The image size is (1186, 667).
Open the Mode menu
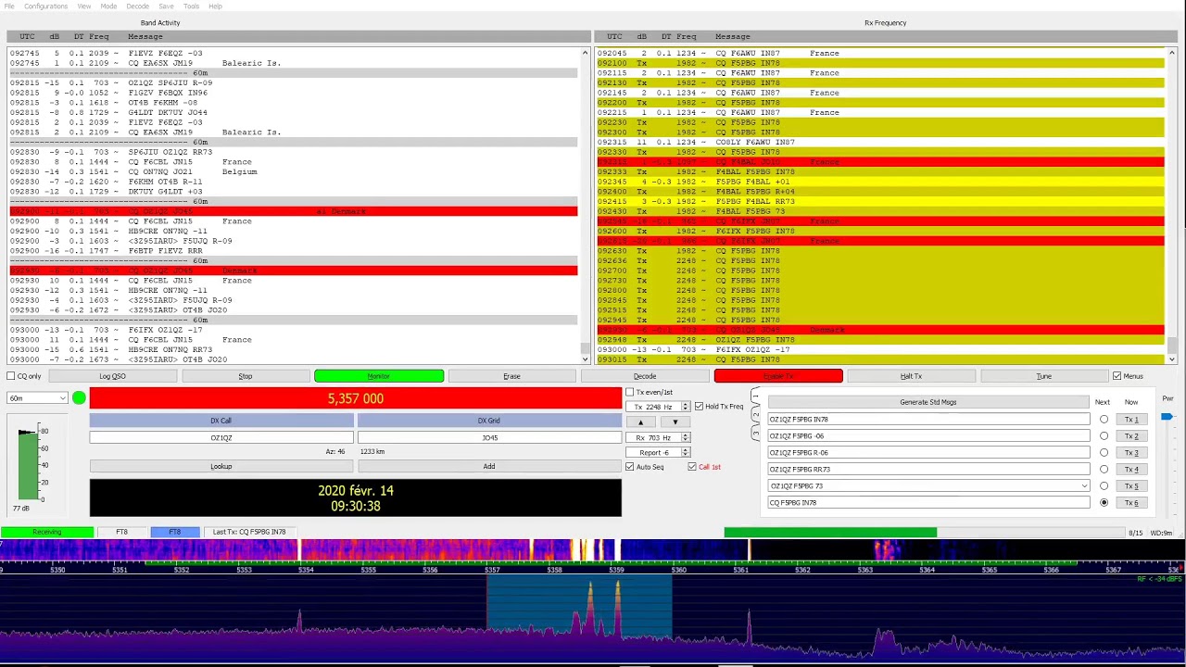tap(108, 6)
